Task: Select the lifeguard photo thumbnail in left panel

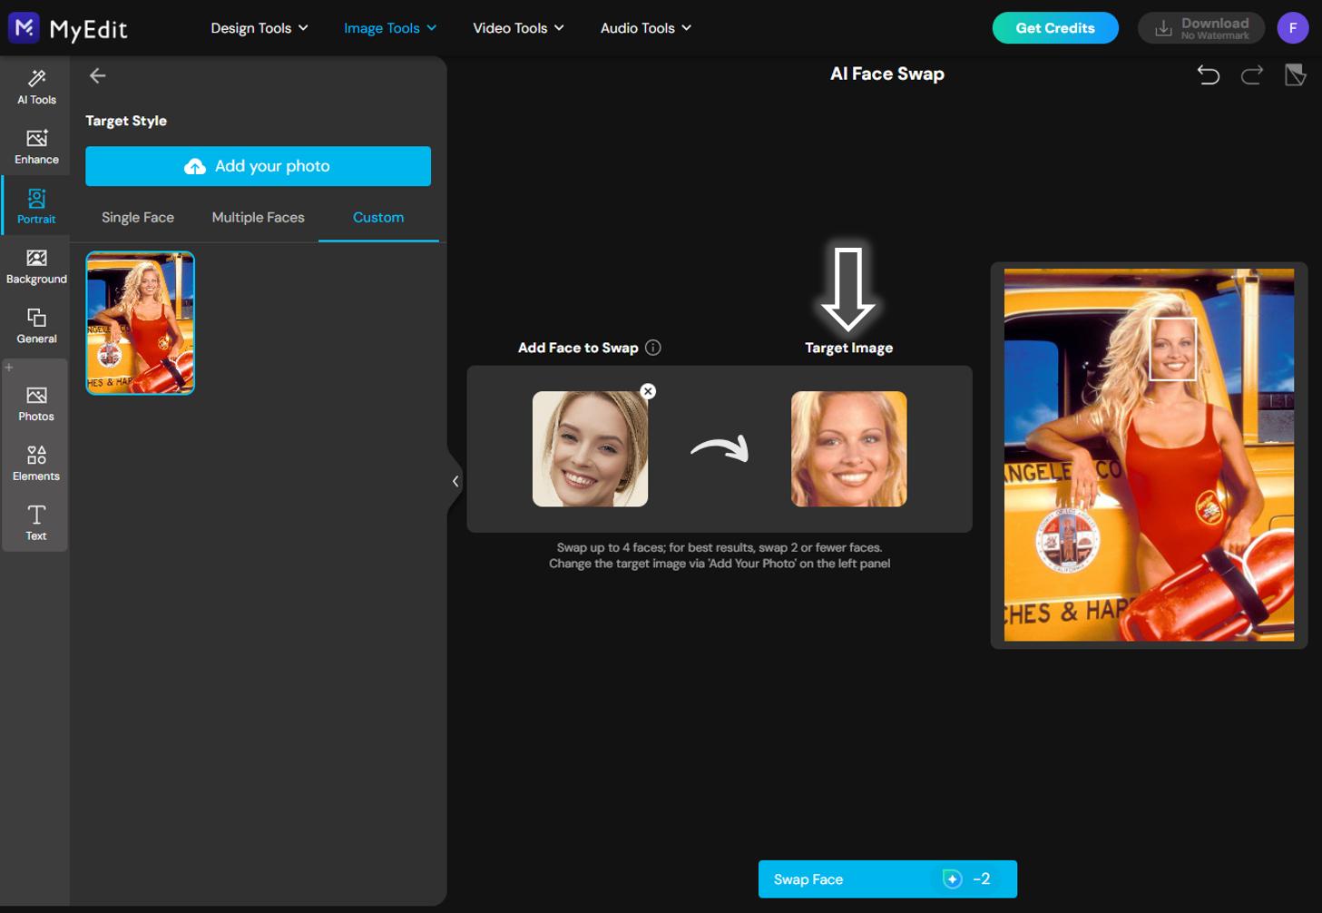Action: coord(141,323)
